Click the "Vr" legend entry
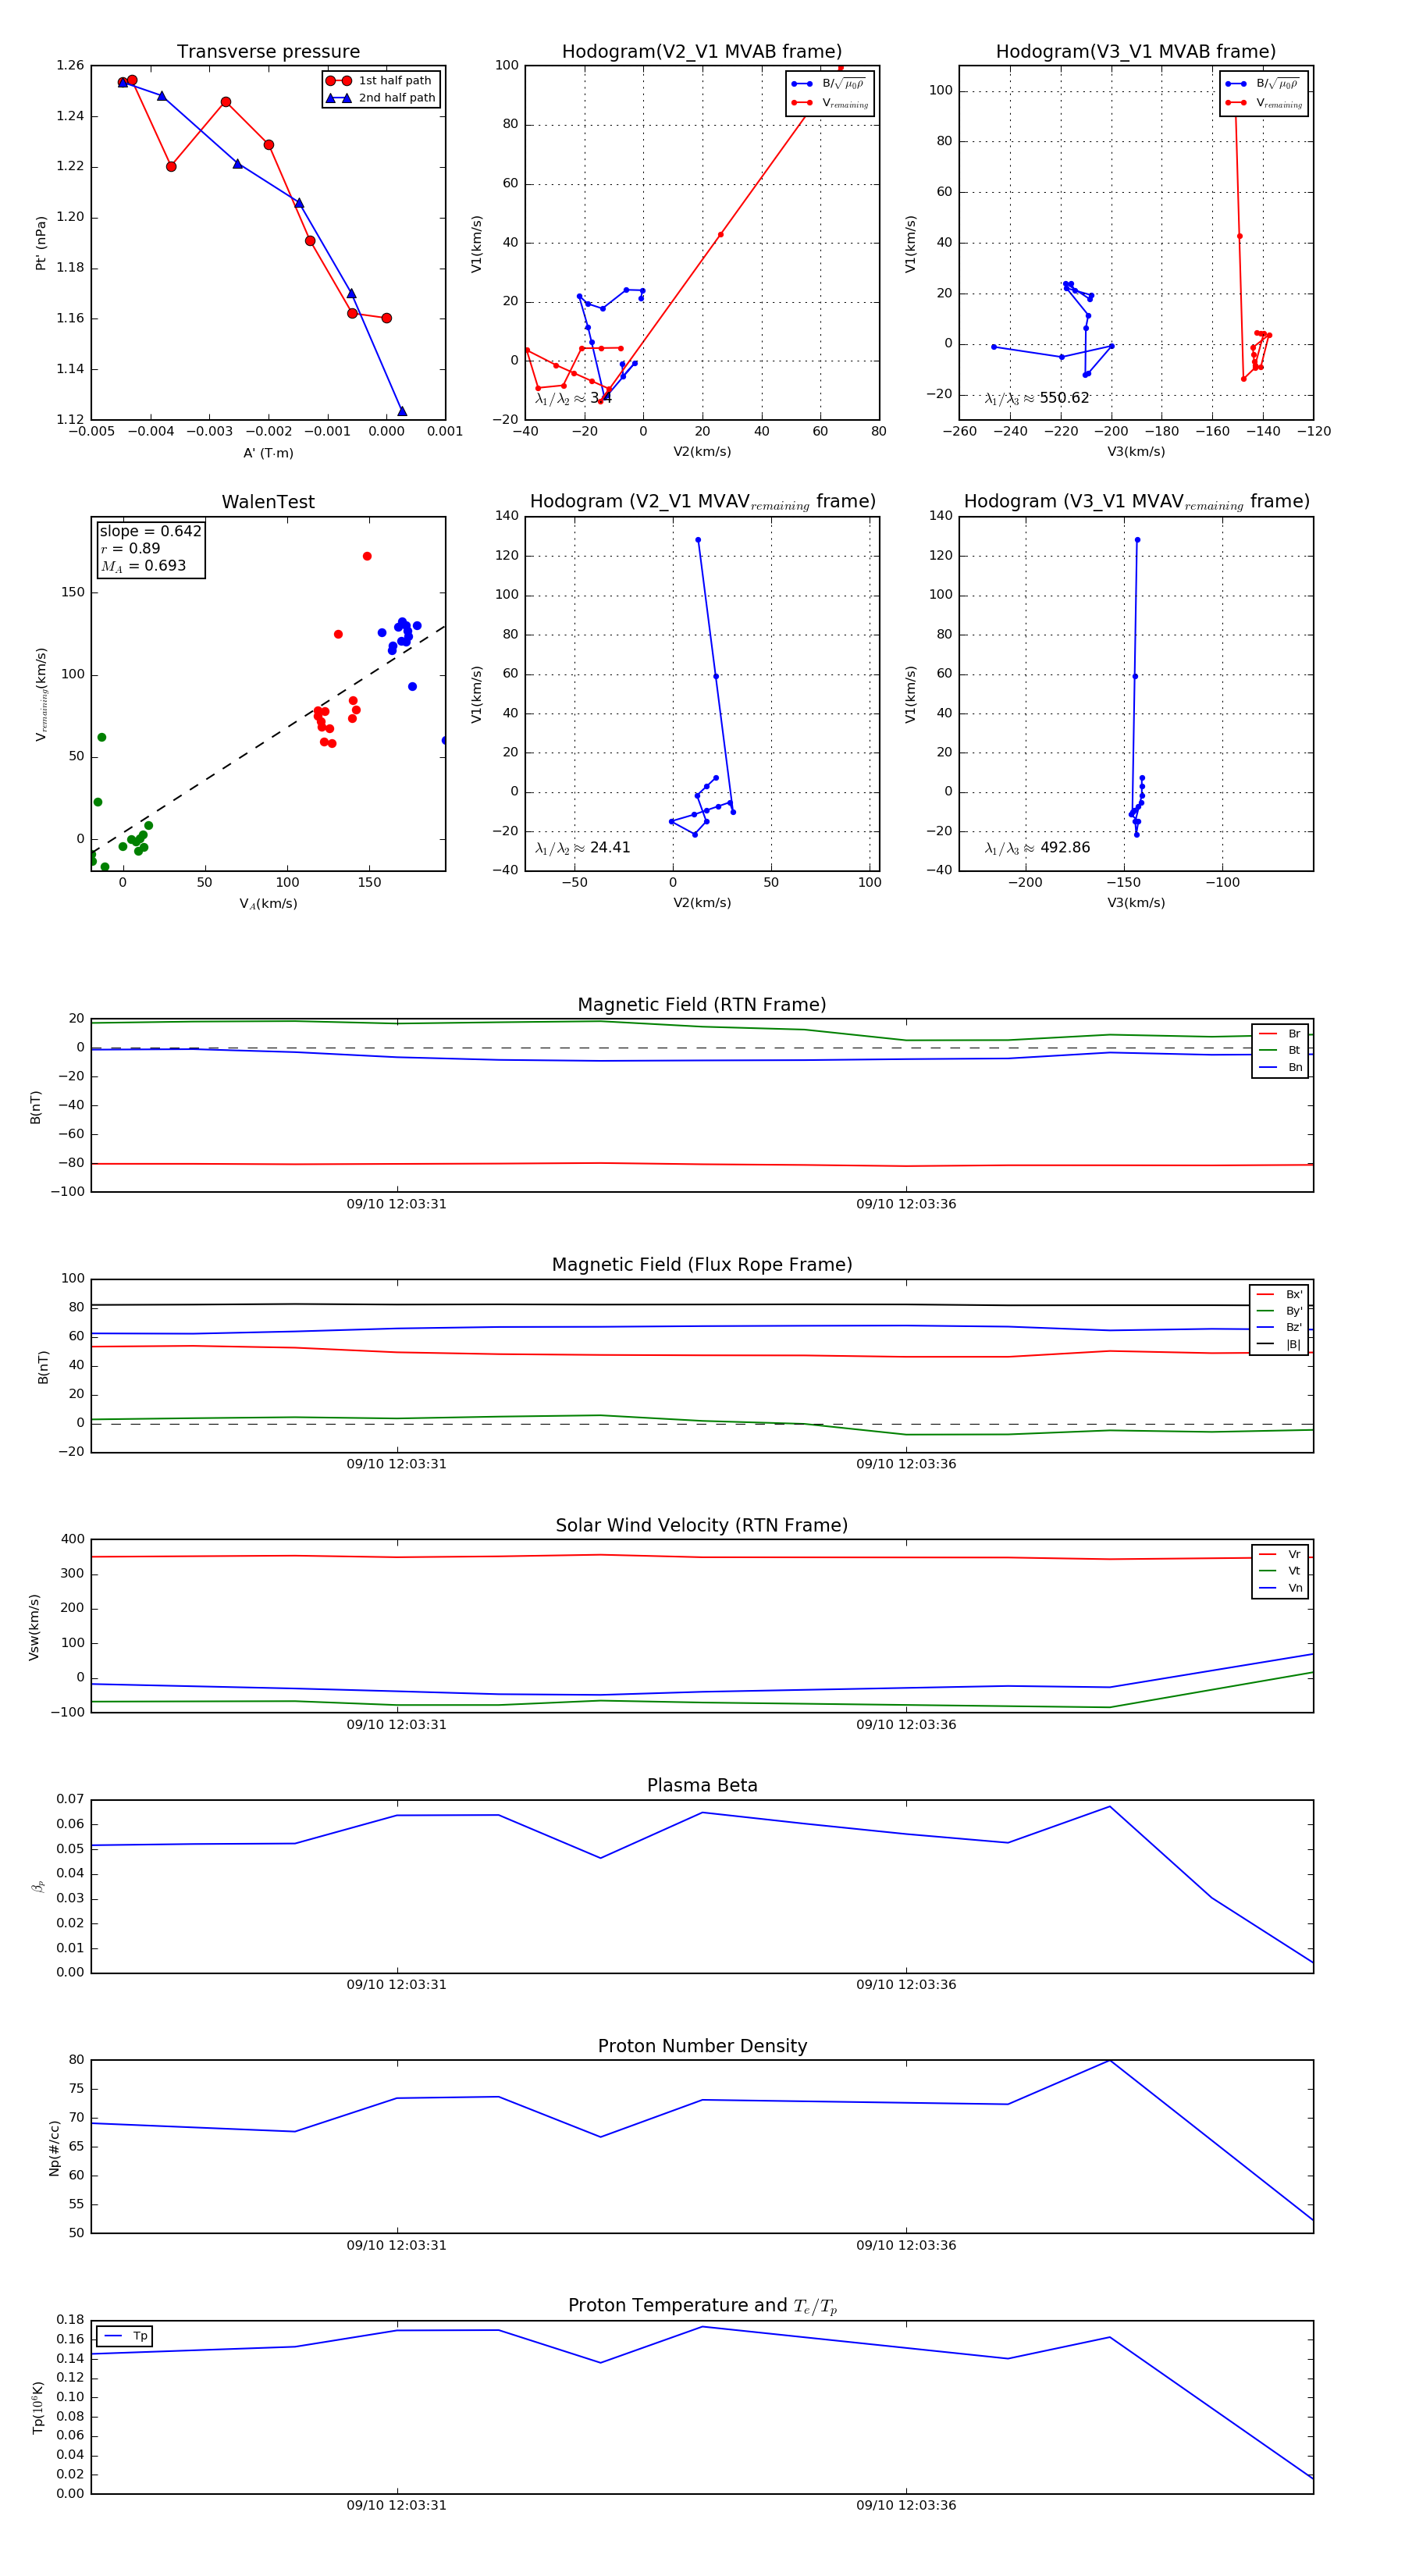This screenshot has height=2576, width=1405. [x=1280, y=1554]
